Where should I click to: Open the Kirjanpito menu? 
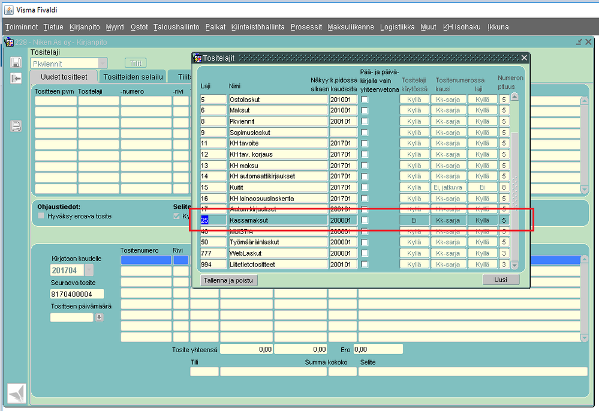click(x=85, y=27)
